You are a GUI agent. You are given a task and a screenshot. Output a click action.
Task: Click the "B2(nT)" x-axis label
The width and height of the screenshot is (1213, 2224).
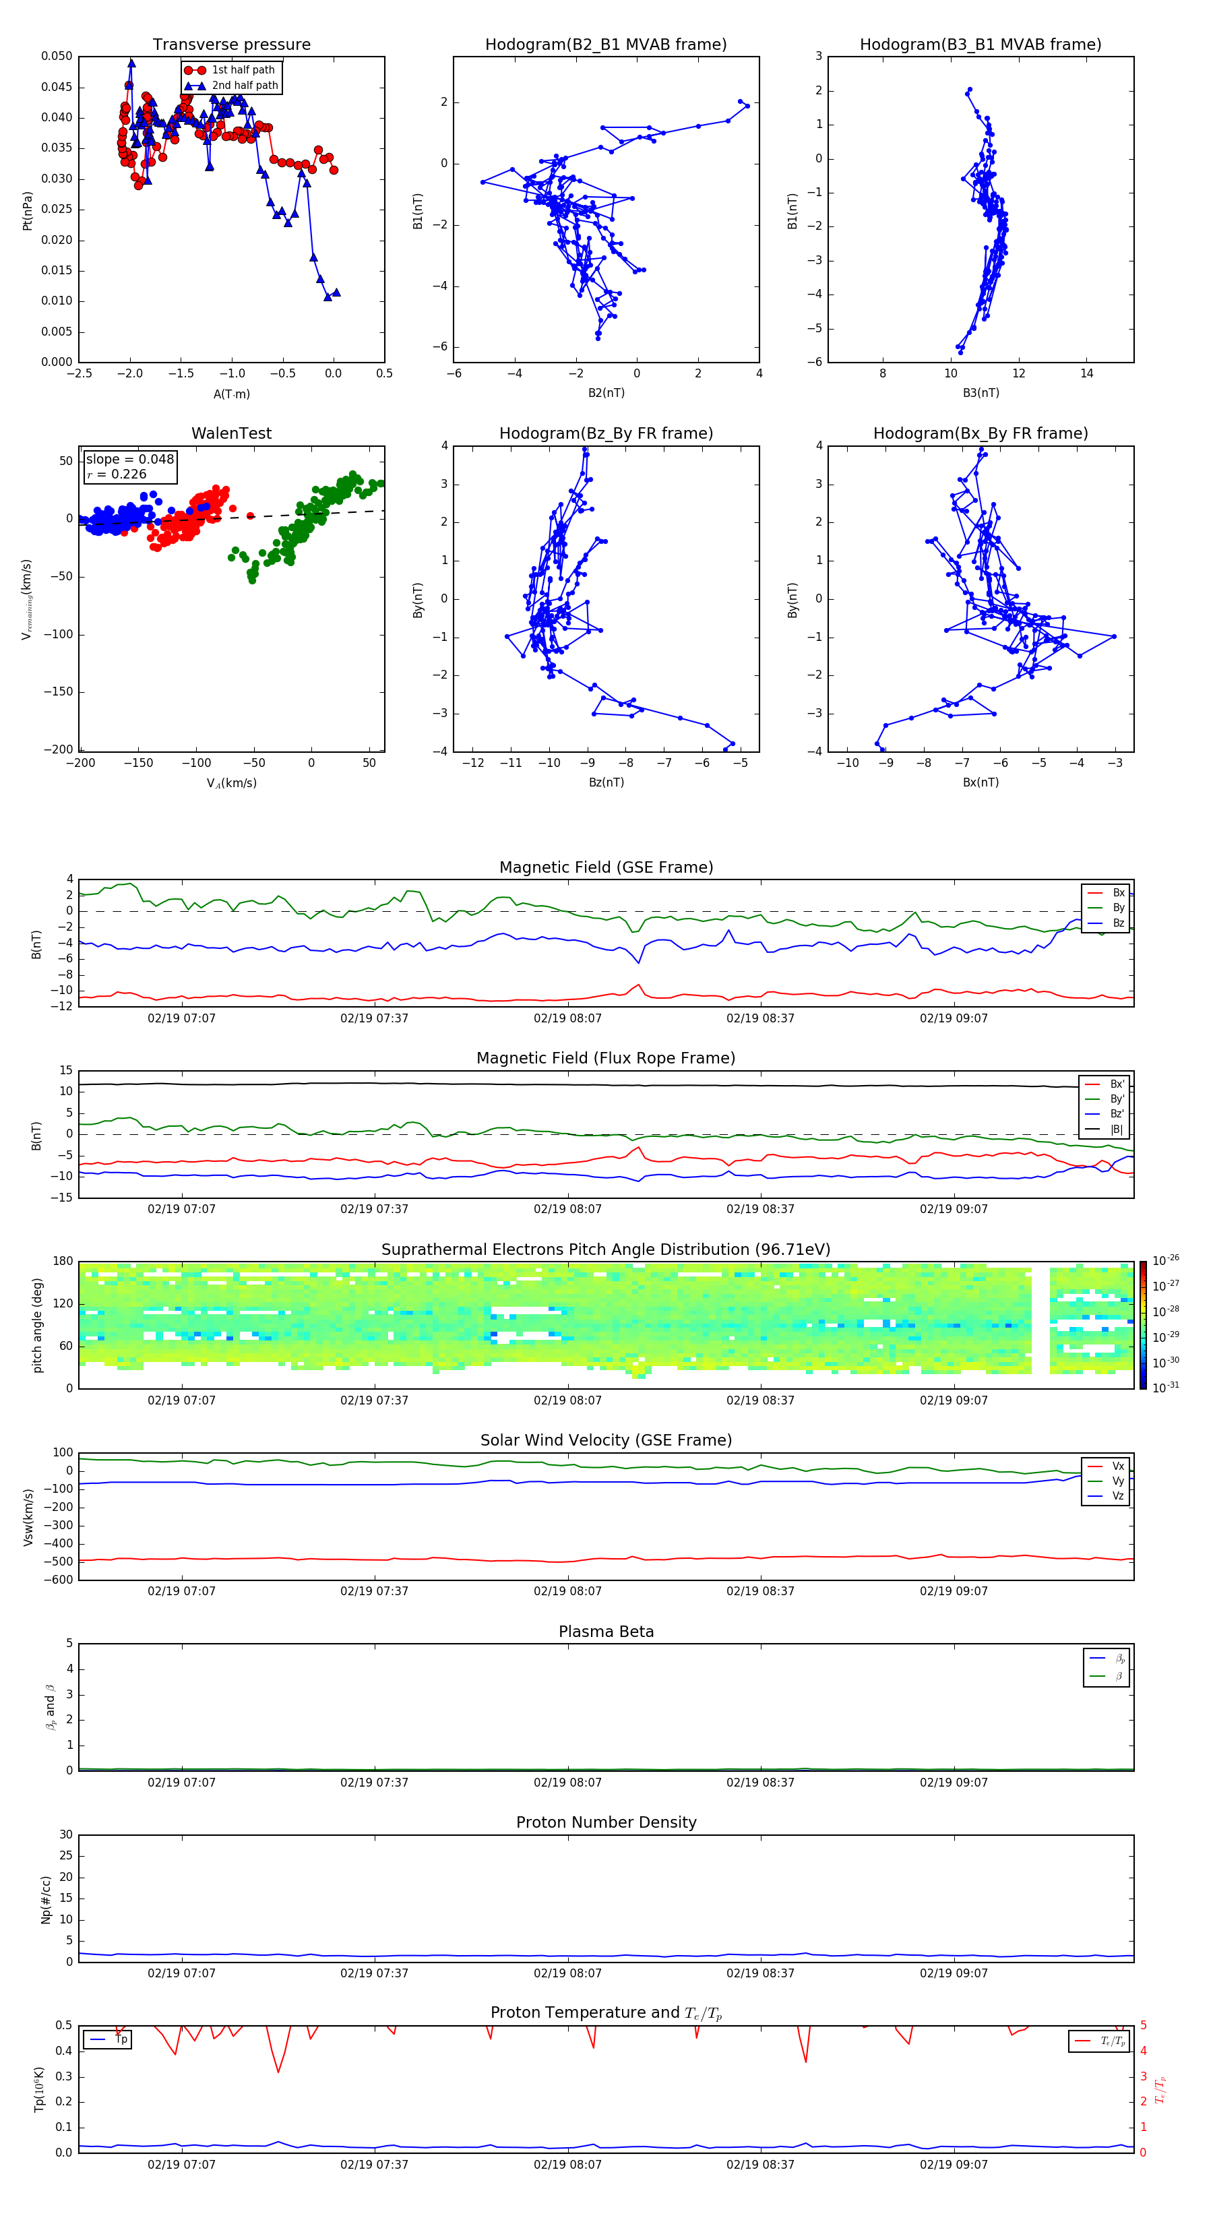pos(606,393)
